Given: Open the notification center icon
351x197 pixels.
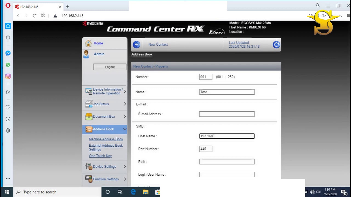Looking at the screenshot, I should (x=344, y=192).
